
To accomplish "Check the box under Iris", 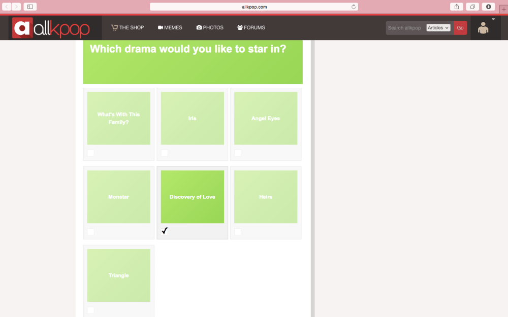I will [165, 153].
